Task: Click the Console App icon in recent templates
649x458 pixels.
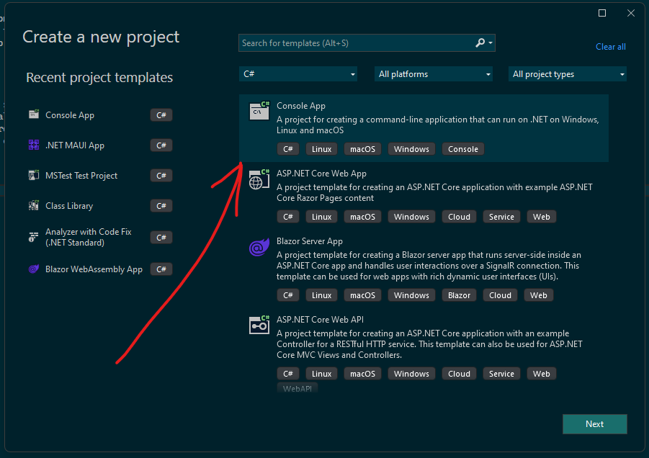Action: pos(34,114)
